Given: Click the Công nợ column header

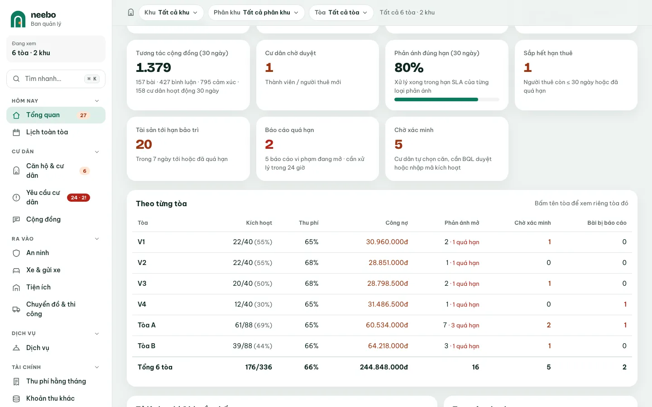Looking at the screenshot, I should (397, 223).
